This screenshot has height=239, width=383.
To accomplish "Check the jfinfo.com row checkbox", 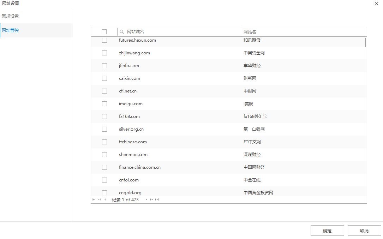I will pos(104,66).
